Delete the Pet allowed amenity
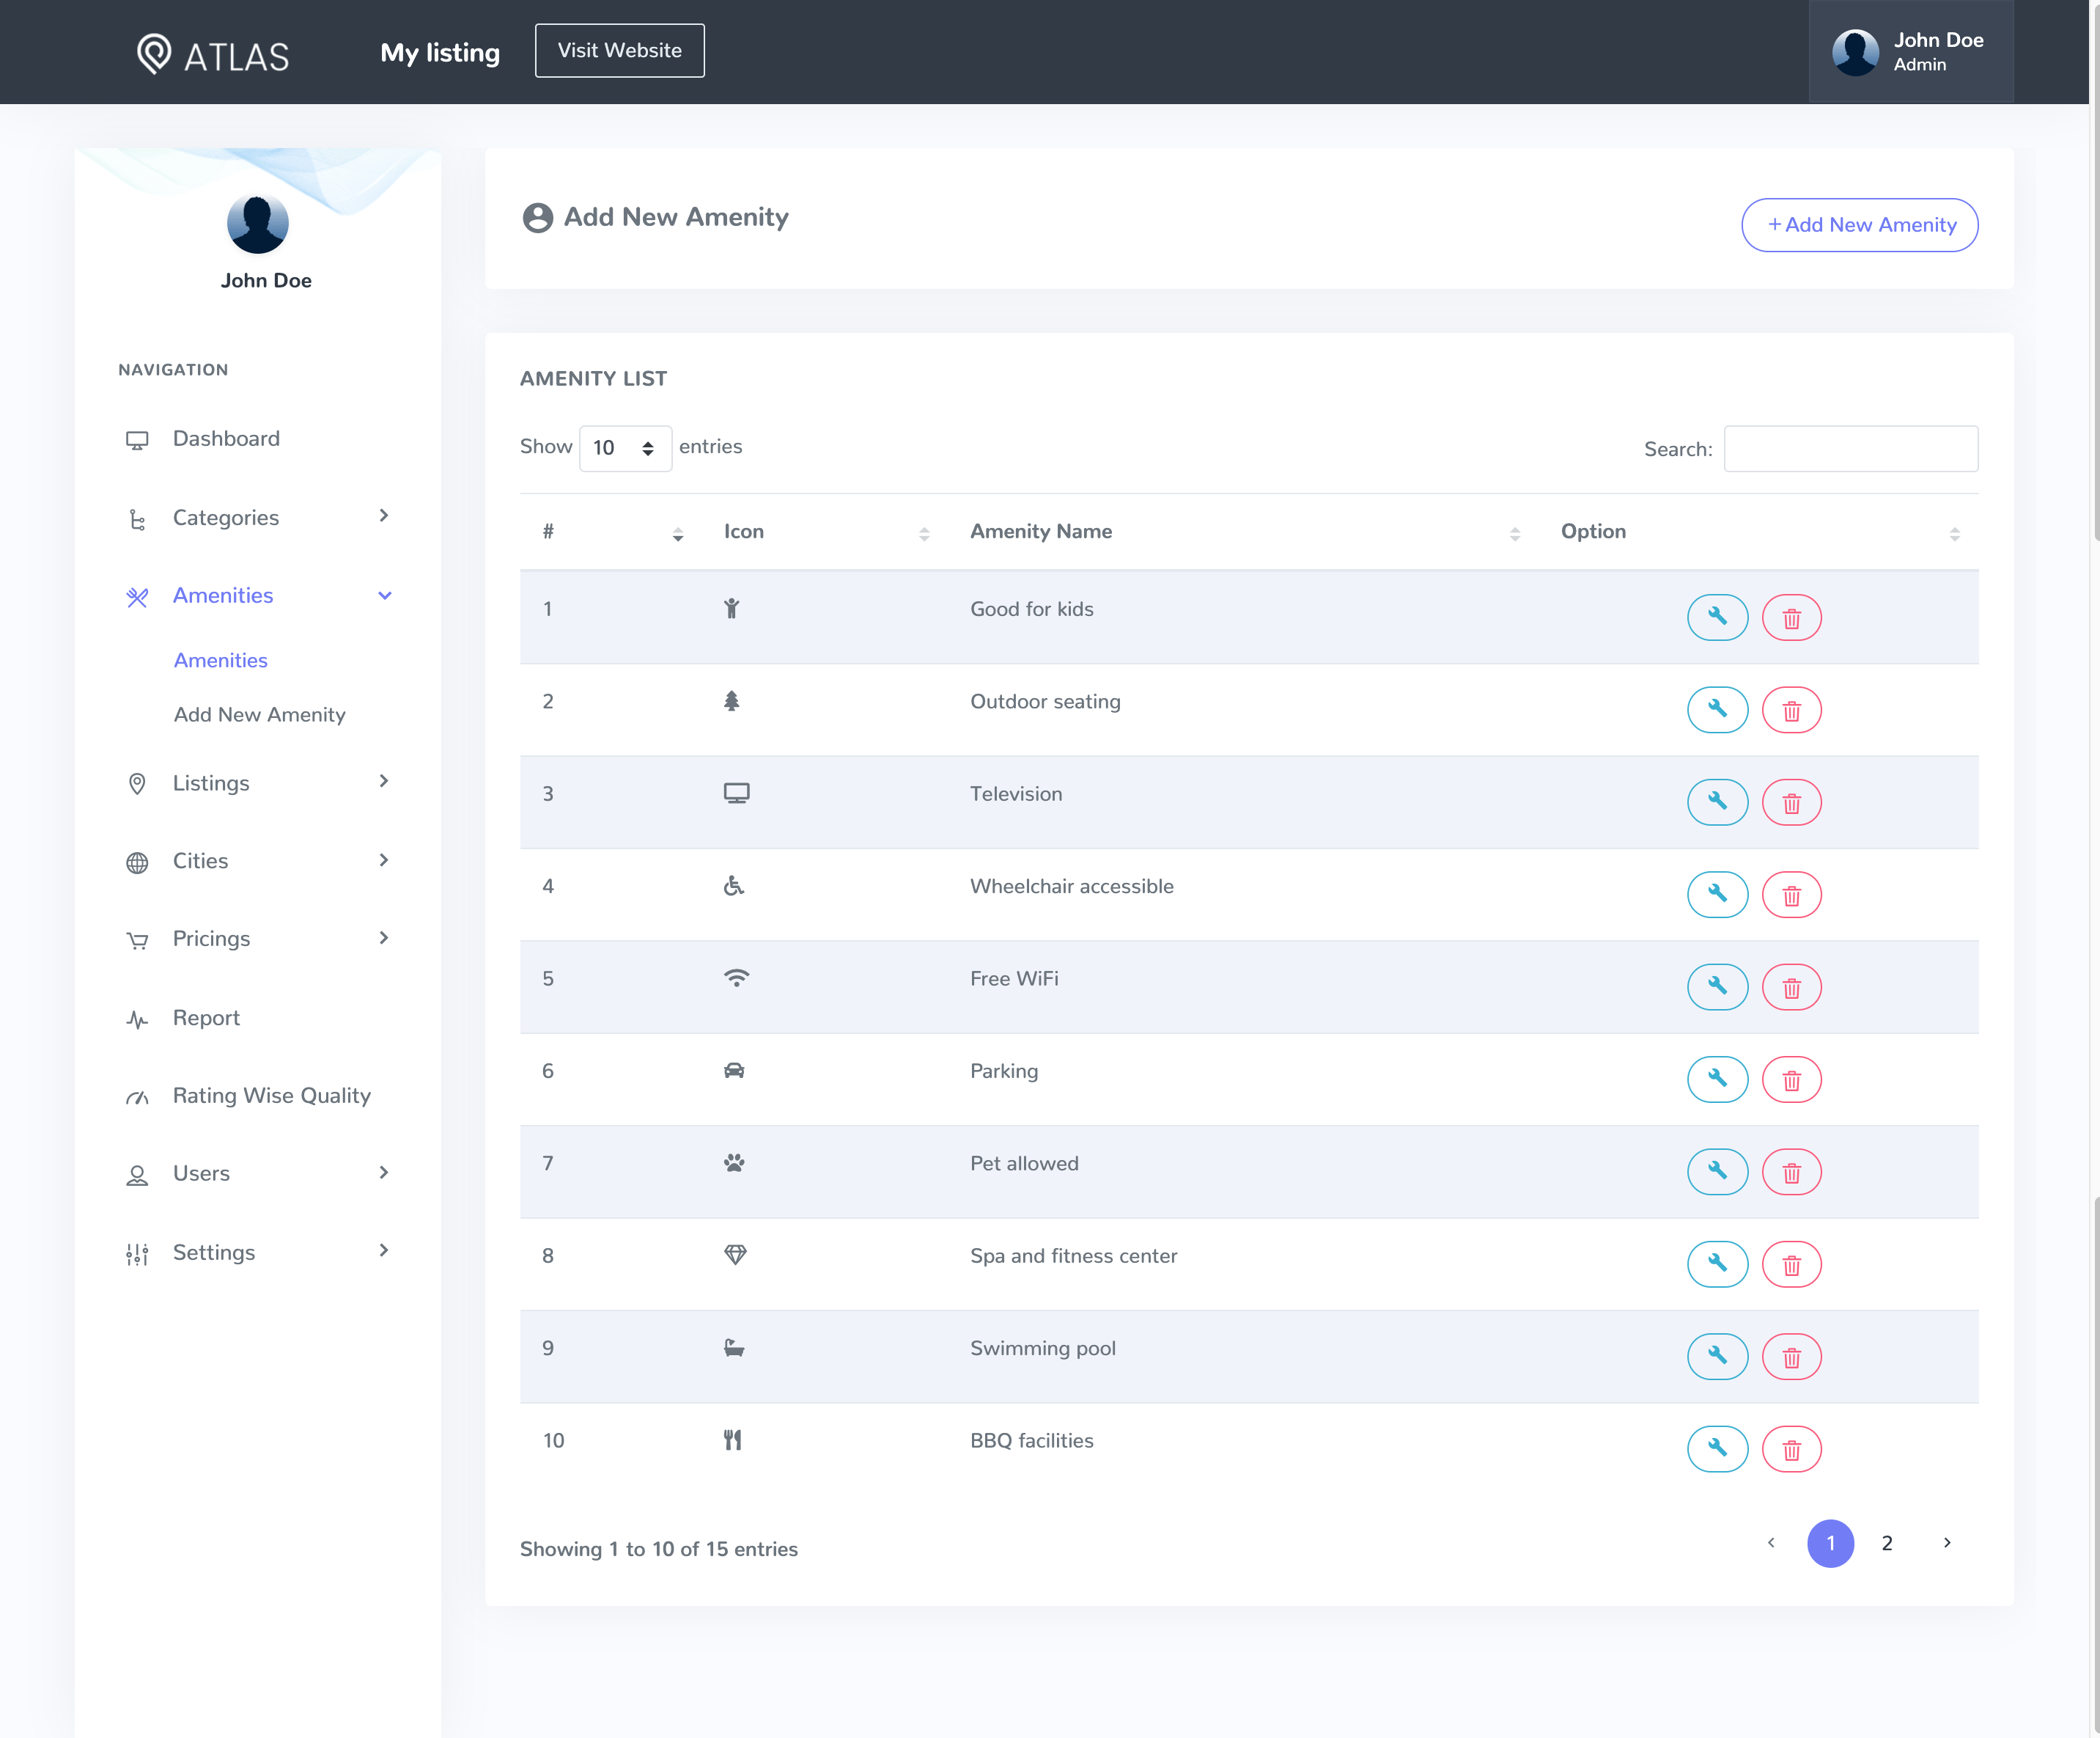The width and height of the screenshot is (2100, 1738). [x=1791, y=1172]
